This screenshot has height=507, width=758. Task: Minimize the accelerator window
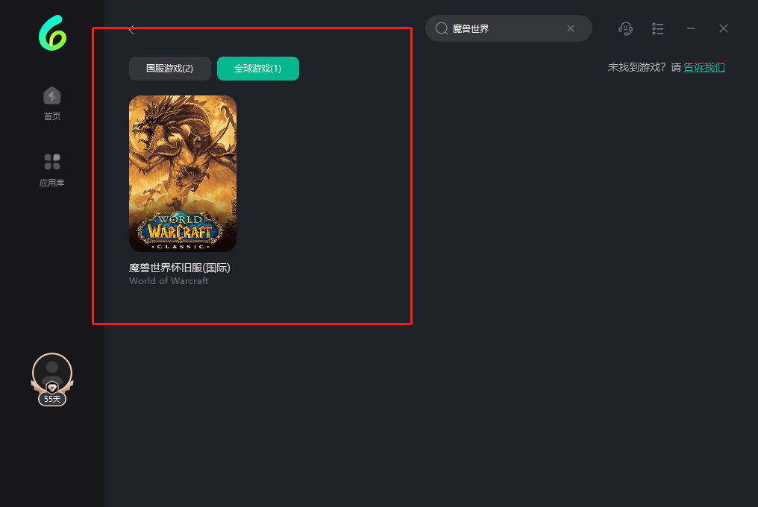(691, 28)
